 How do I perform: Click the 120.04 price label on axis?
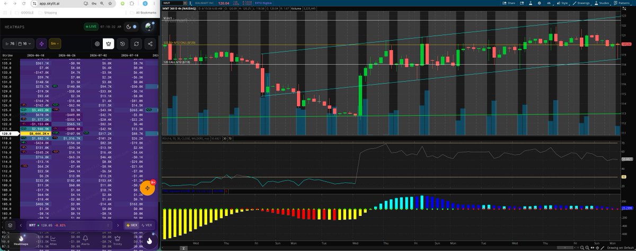pos(626,44)
